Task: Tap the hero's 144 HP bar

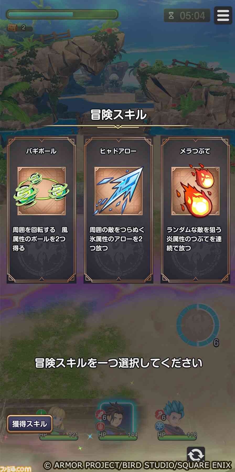Action: (x=117, y=437)
